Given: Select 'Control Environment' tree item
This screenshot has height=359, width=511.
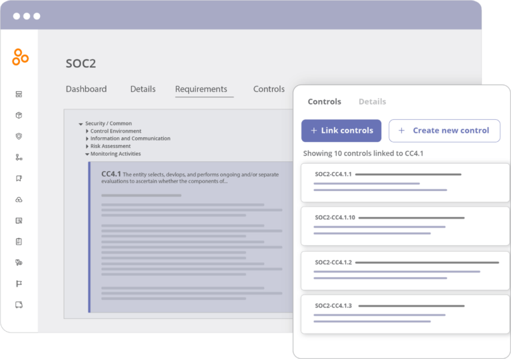Looking at the screenshot, I should 116,131.
